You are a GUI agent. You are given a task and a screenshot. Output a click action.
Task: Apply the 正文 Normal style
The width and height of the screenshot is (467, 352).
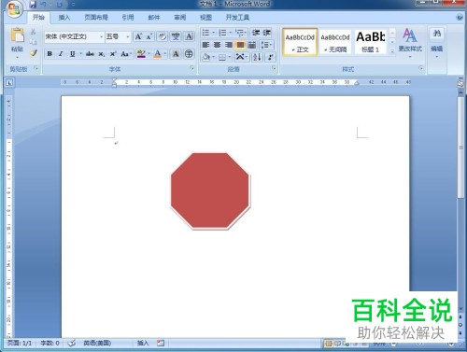click(300, 42)
